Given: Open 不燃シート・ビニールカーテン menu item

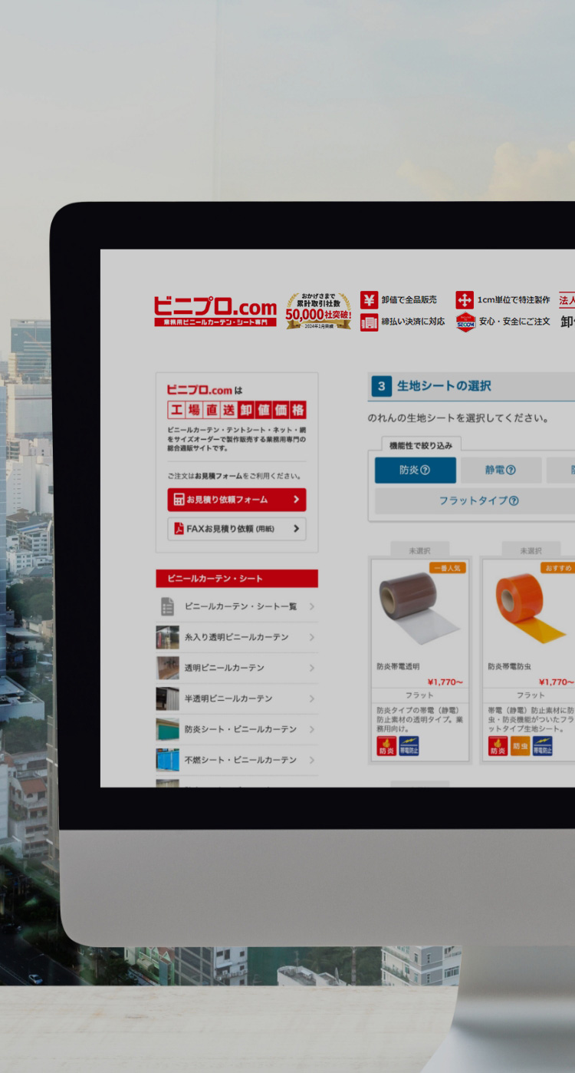Looking at the screenshot, I should 237,760.
